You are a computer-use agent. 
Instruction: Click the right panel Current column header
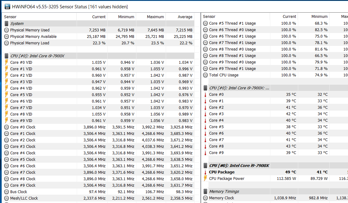[289, 17]
